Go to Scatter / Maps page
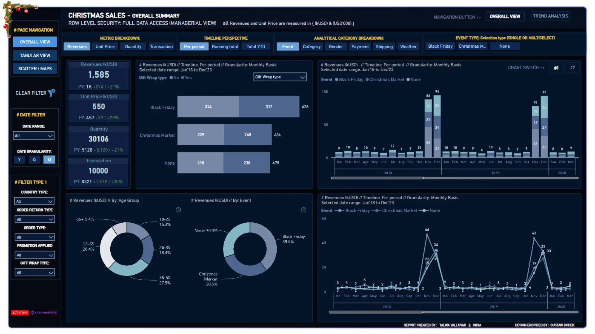The width and height of the screenshot is (595, 334). 35,69
